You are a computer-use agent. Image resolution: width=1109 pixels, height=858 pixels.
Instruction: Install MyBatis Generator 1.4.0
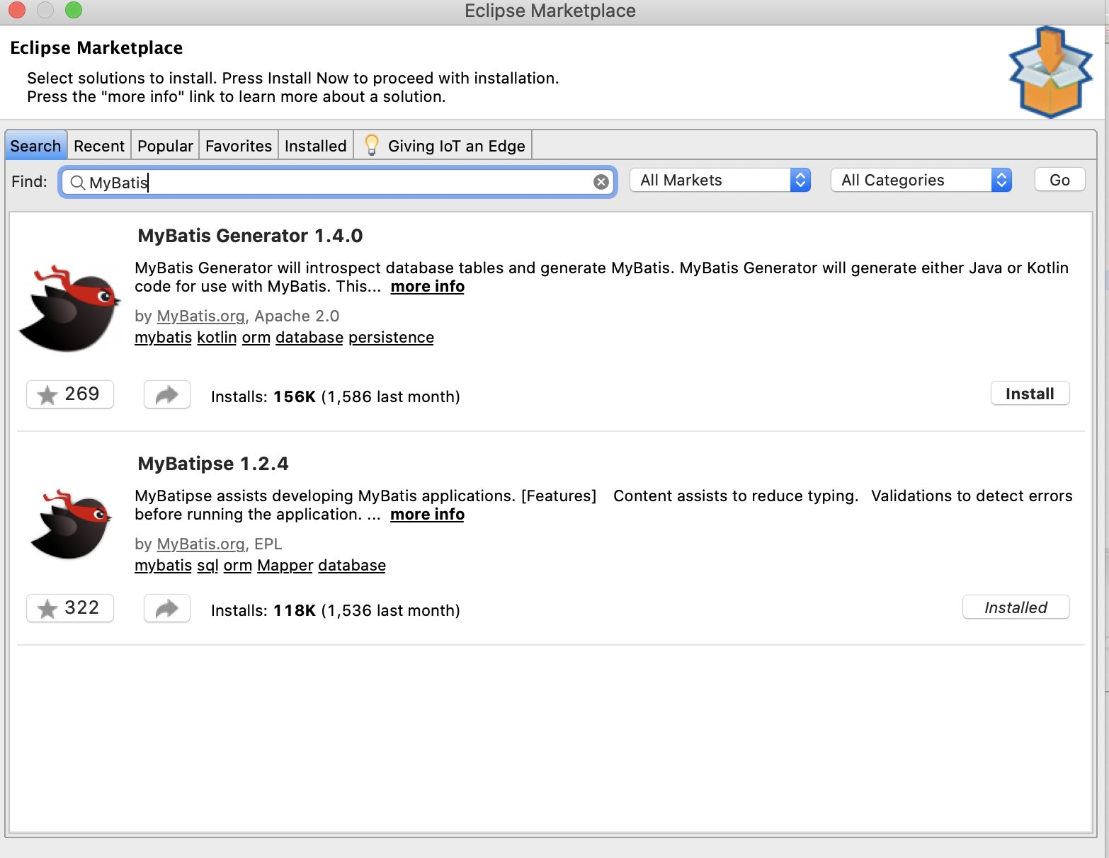point(1030,394)
